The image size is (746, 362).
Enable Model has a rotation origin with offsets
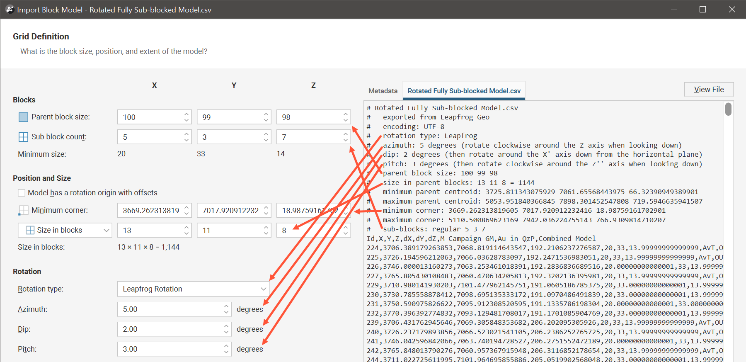(x=22, y=193)
